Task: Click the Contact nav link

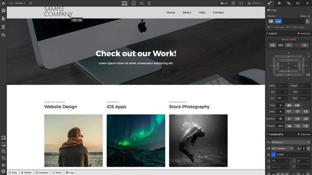Action: click(x=218, y=13)
